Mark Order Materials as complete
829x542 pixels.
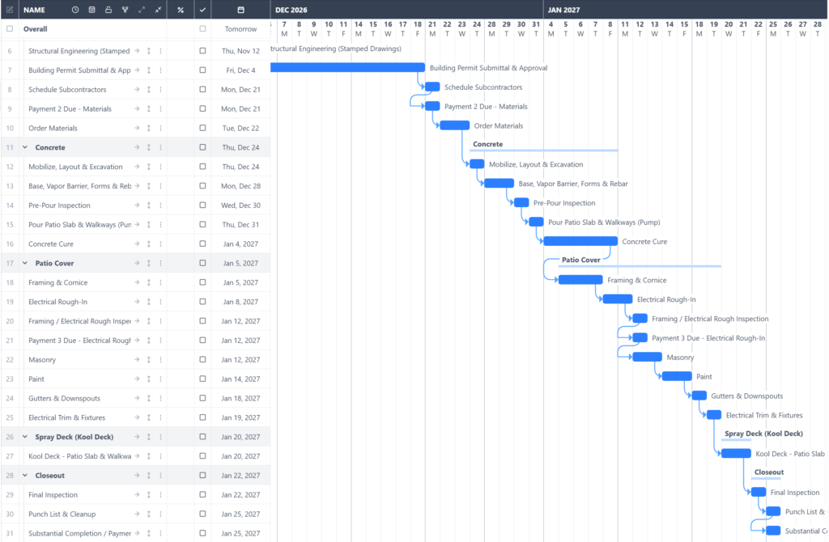202,128
